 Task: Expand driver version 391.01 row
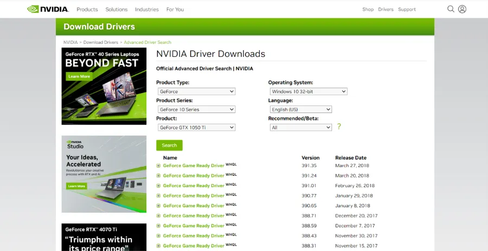click(x=158, y=186)
